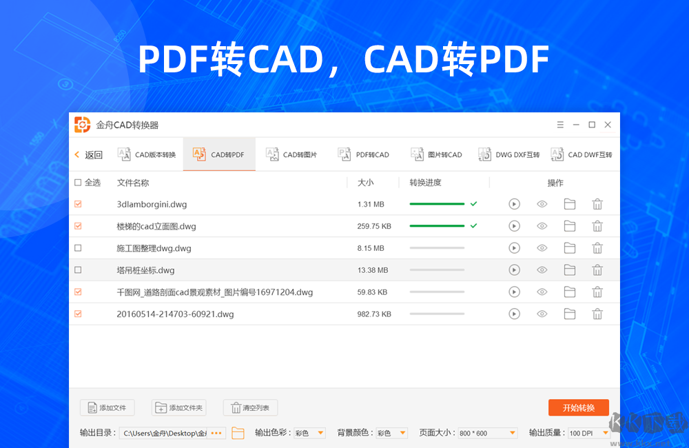Click the orange 开始转换 button
Viewport: 689px width, 448px height.
pos(578,407)
